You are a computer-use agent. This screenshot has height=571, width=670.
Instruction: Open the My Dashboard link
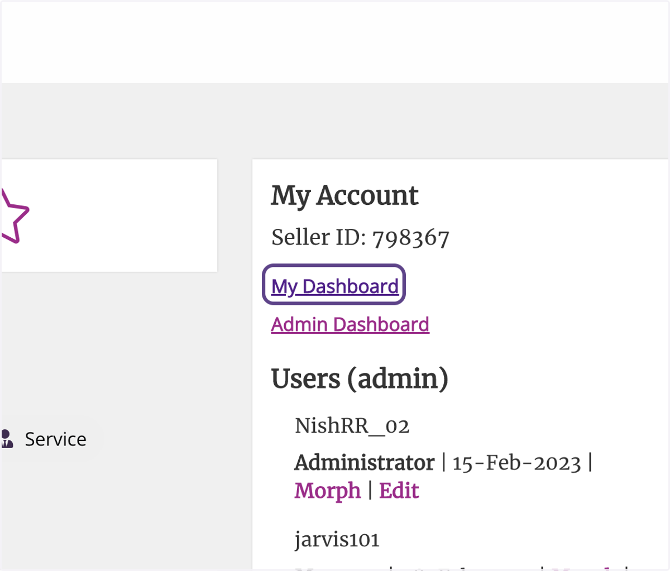pyautogui.click(x=335, y=286)
